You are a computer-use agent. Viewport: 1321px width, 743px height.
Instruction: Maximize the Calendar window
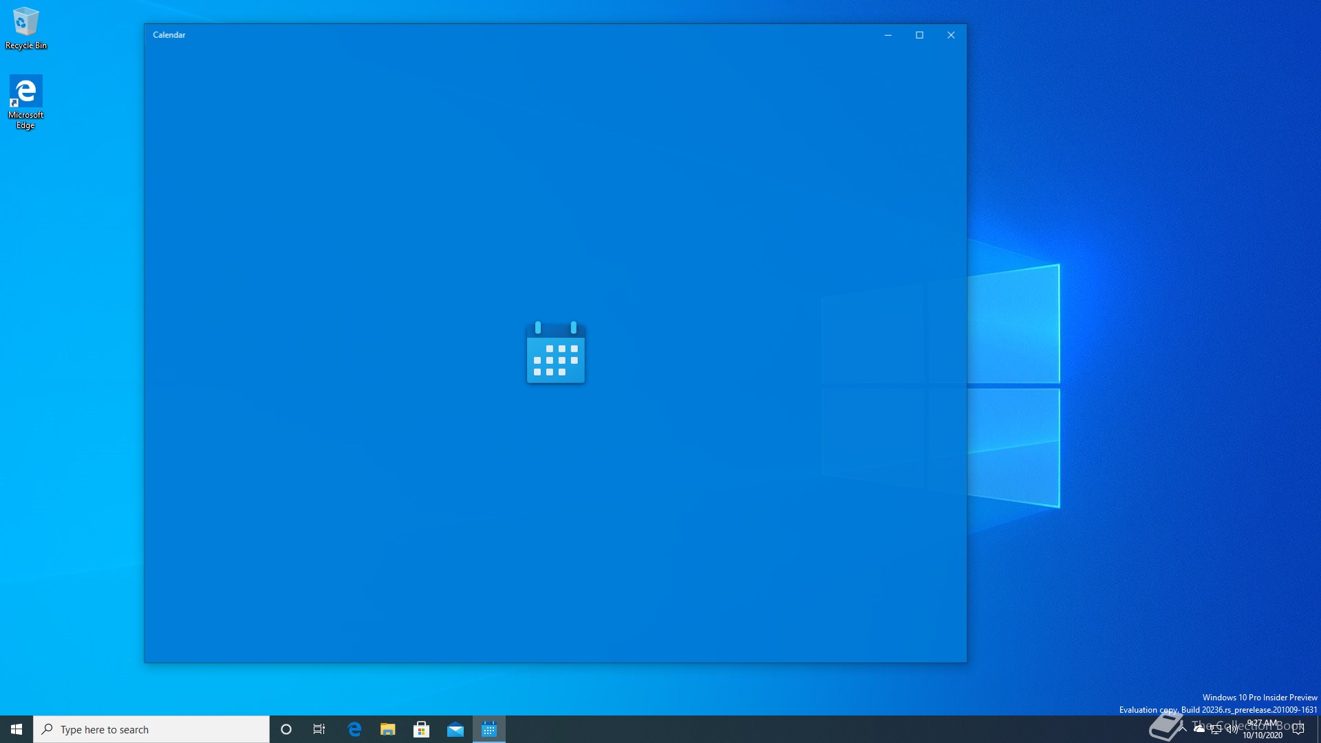click(x=920, y=35)
